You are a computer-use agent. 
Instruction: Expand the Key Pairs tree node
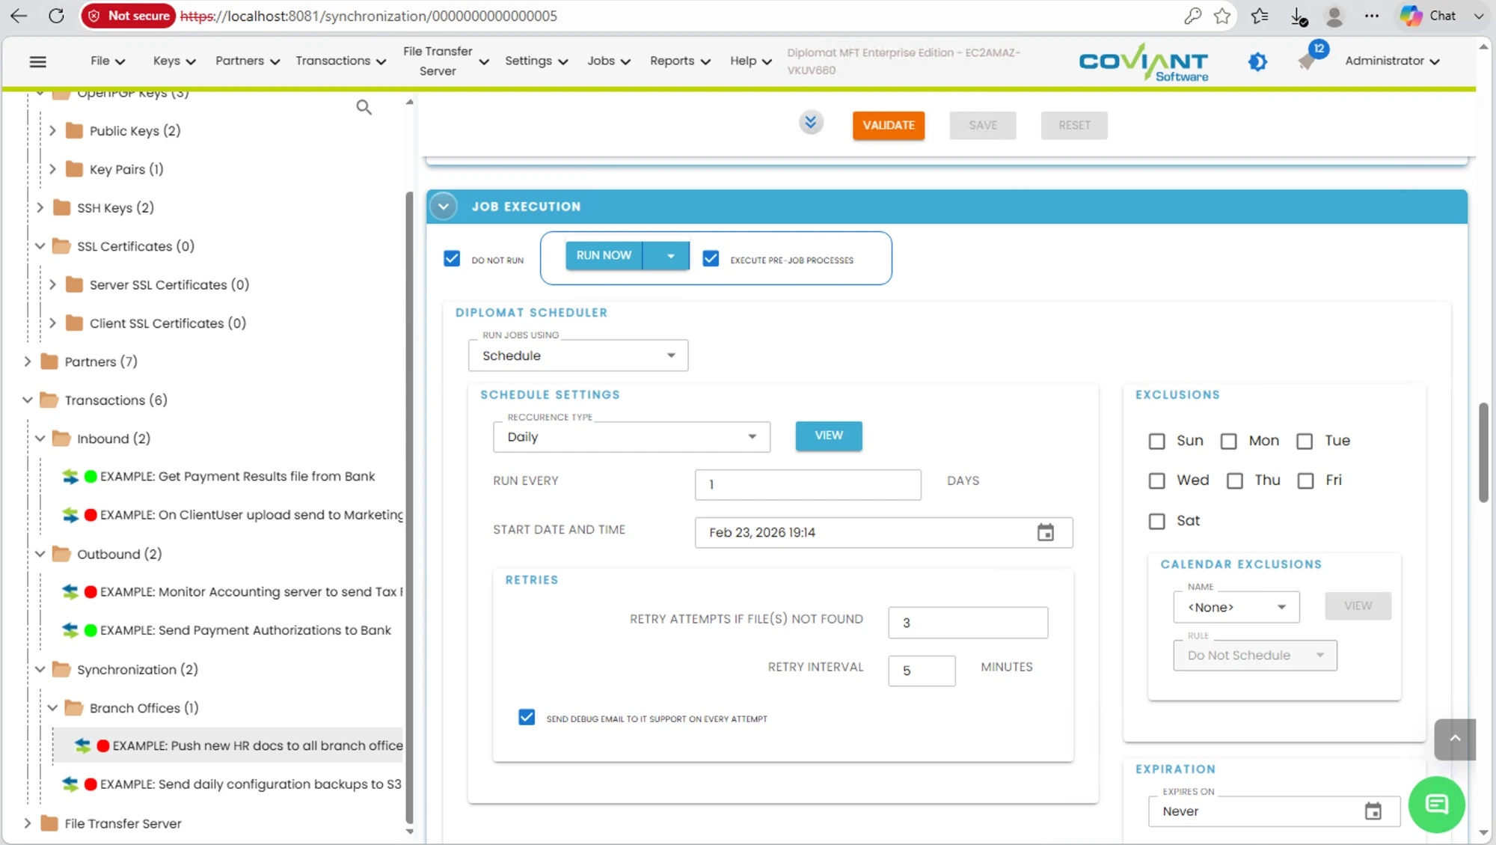coord(52,169)
